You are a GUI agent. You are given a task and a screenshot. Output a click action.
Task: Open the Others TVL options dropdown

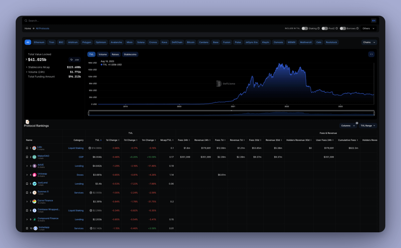[369, 28]
